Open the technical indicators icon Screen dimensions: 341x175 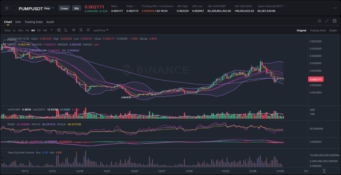click(x=66, y=30)
